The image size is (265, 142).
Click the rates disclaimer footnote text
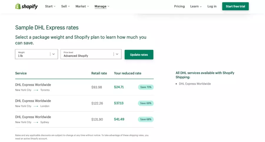point(82,137)
